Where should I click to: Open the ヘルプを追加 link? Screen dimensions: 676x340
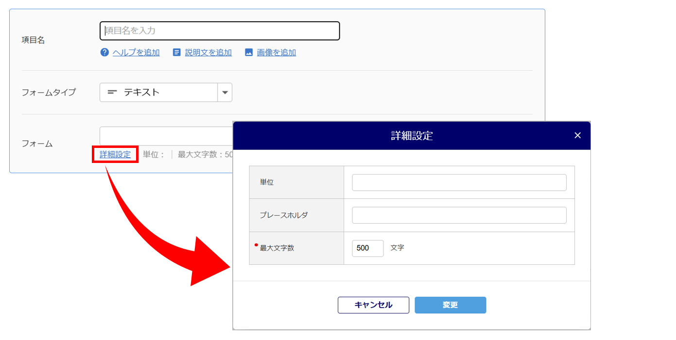(136, 52)
